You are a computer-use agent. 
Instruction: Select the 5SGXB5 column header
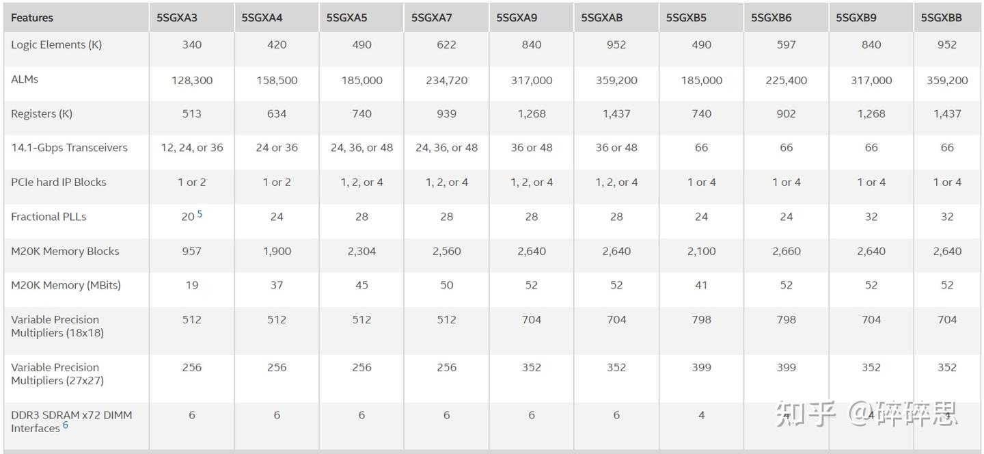point(687,18)
